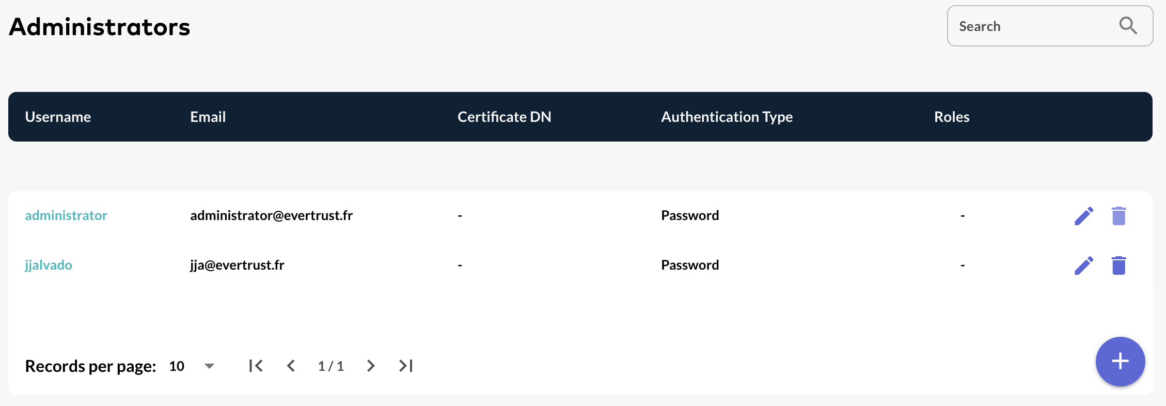This screenshot has height=406, width=1166.
Task: Click the search magnifier icon
Action: pos(1128,25)
